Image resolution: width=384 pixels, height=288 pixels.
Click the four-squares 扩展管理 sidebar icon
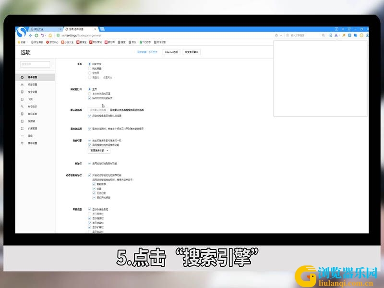click(22, 129)
